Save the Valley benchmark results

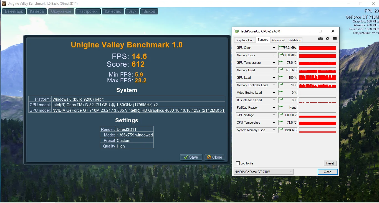(191, 157)
